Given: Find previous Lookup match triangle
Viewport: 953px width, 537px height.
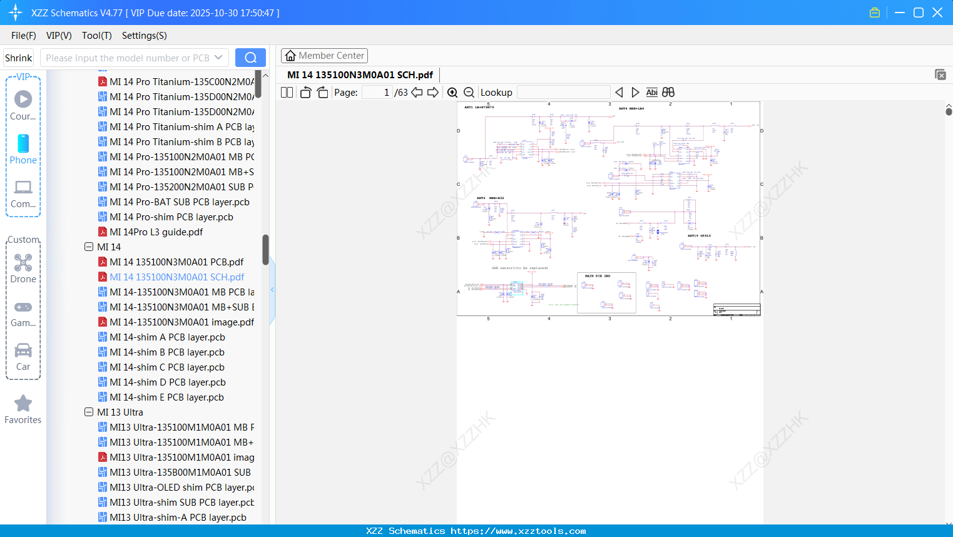Looking at the screenshot, I should point(619,93).
